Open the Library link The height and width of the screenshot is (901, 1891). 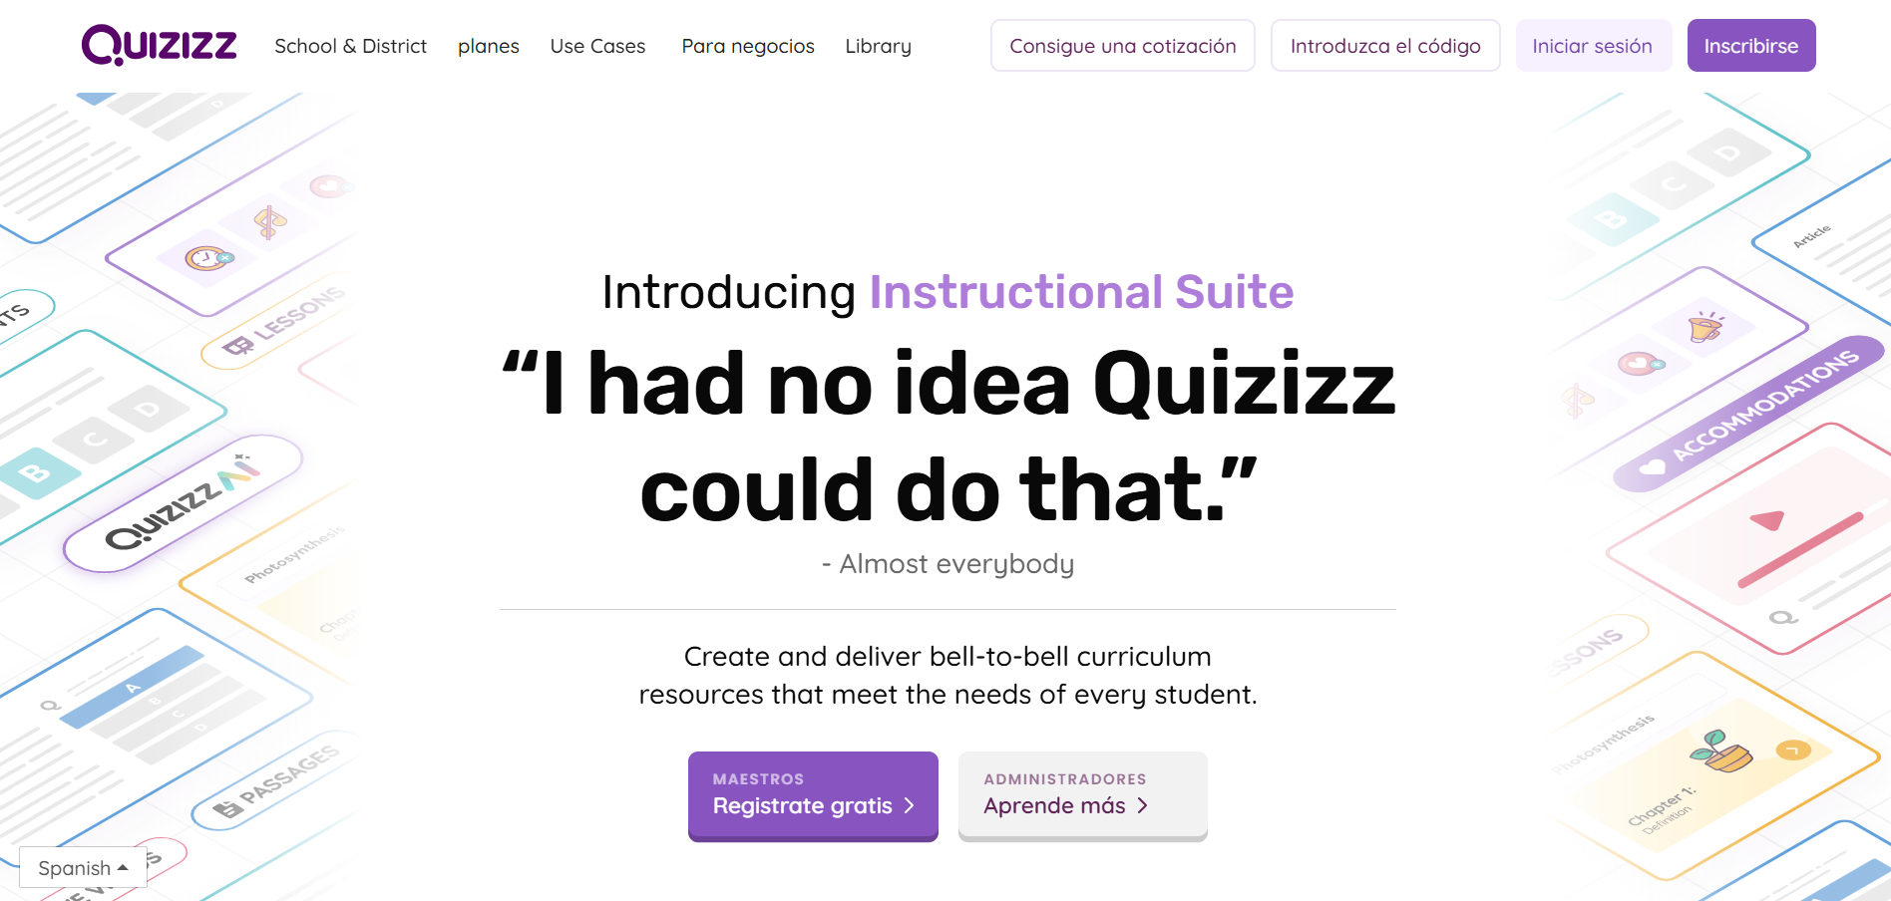[878, 46]
